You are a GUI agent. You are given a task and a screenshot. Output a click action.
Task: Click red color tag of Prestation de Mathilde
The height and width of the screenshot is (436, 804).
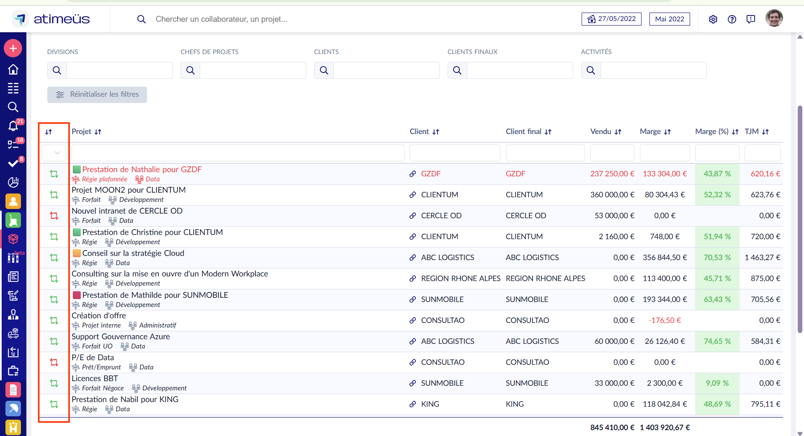77,295
